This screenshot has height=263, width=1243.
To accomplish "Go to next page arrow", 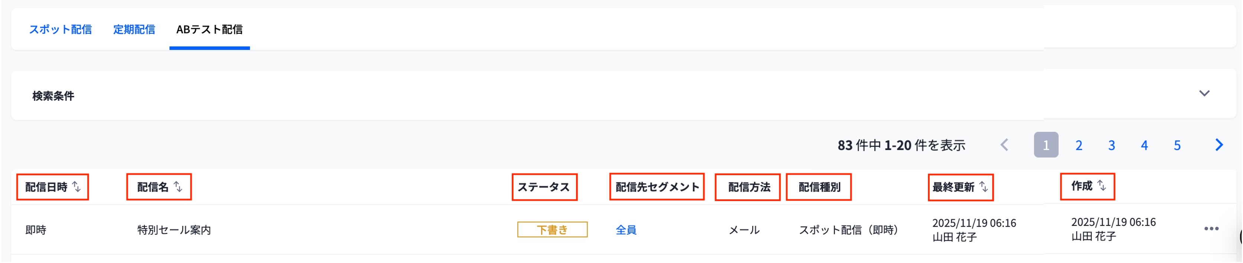I will pyautogui.click(x=1219, y=145).
